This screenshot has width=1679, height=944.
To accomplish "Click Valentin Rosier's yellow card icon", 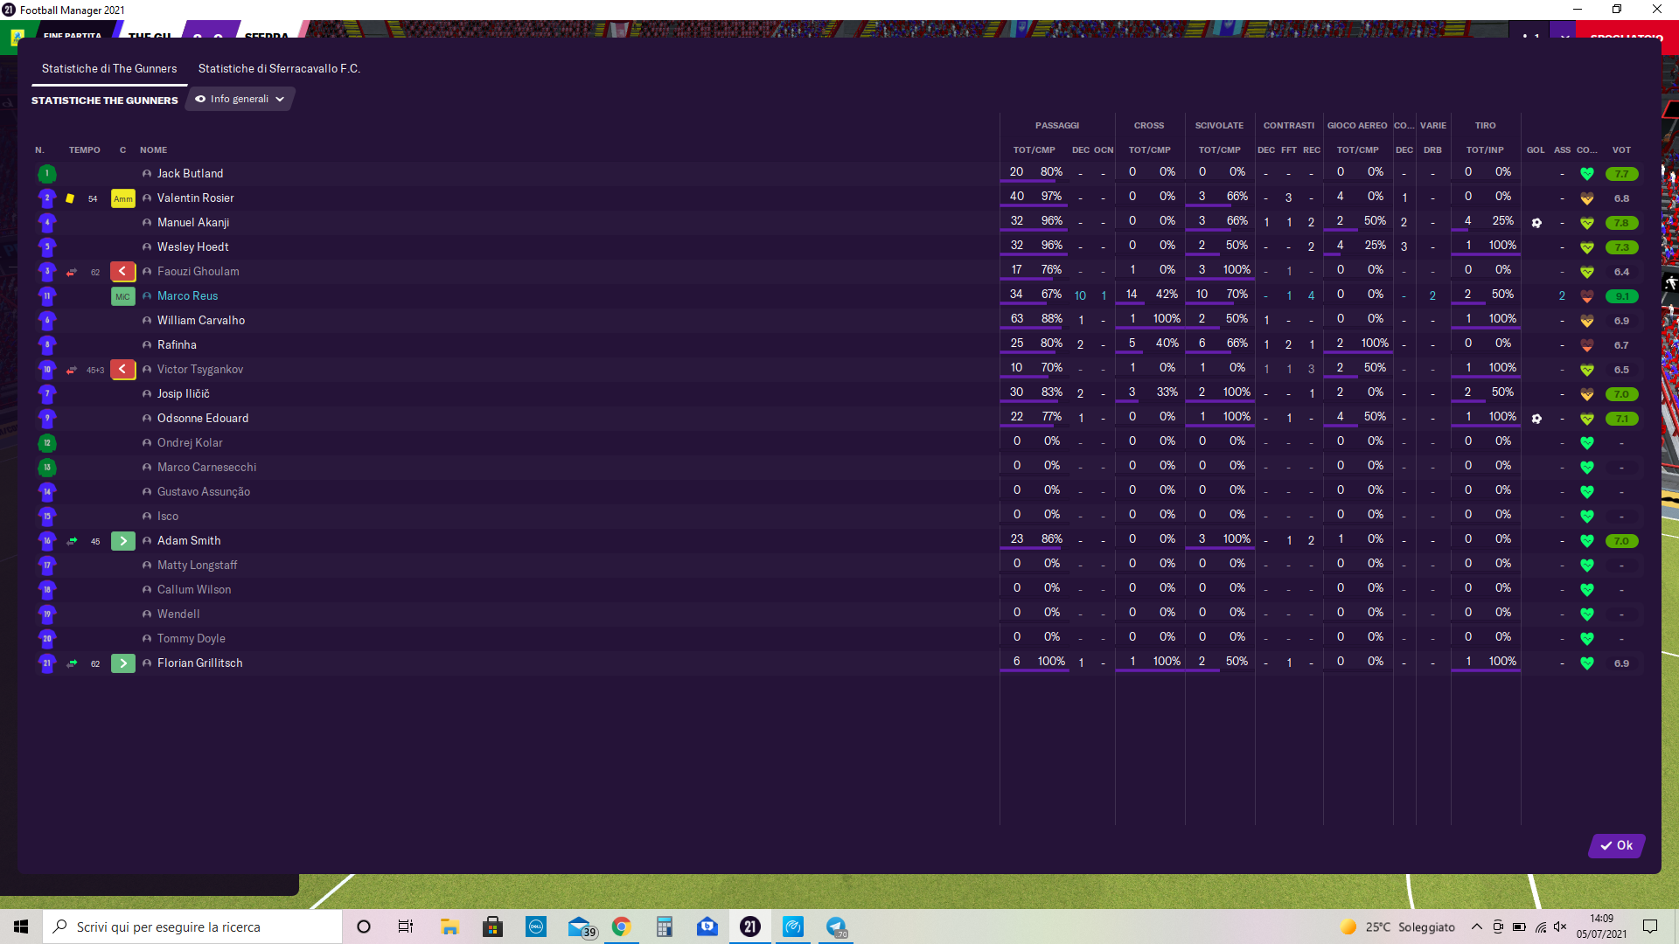I will 70,198.
